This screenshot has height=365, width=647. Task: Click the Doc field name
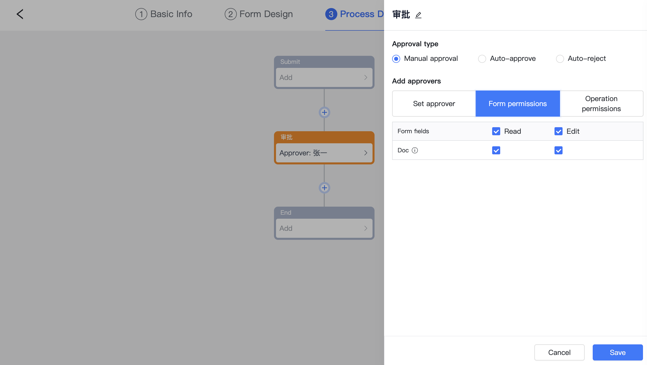[403, 150]
